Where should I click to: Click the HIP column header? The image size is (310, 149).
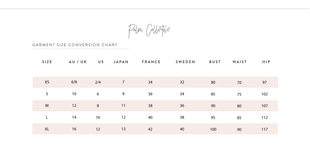point(266,62)
